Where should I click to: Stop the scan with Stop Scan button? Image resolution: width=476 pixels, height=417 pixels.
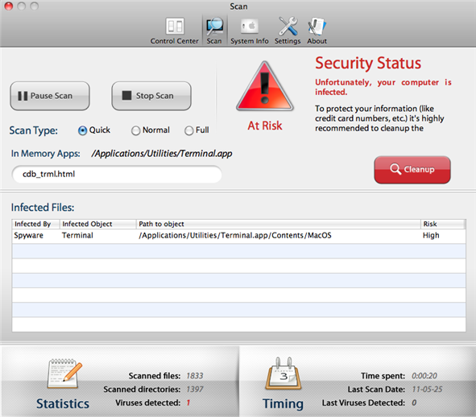click(x=151, y=96)
